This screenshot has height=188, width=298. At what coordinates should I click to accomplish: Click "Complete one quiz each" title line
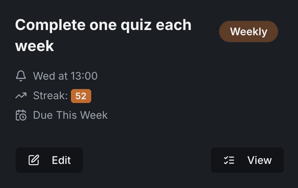point(103,25)
